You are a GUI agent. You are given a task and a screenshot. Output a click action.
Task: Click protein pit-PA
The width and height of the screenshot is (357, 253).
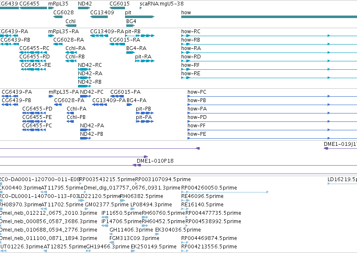(x=143, y=117)
